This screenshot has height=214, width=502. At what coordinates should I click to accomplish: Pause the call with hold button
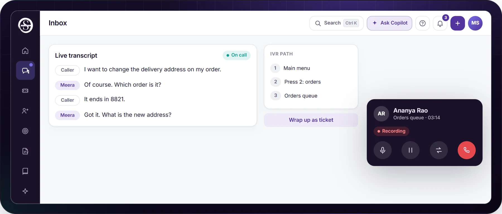411,150
